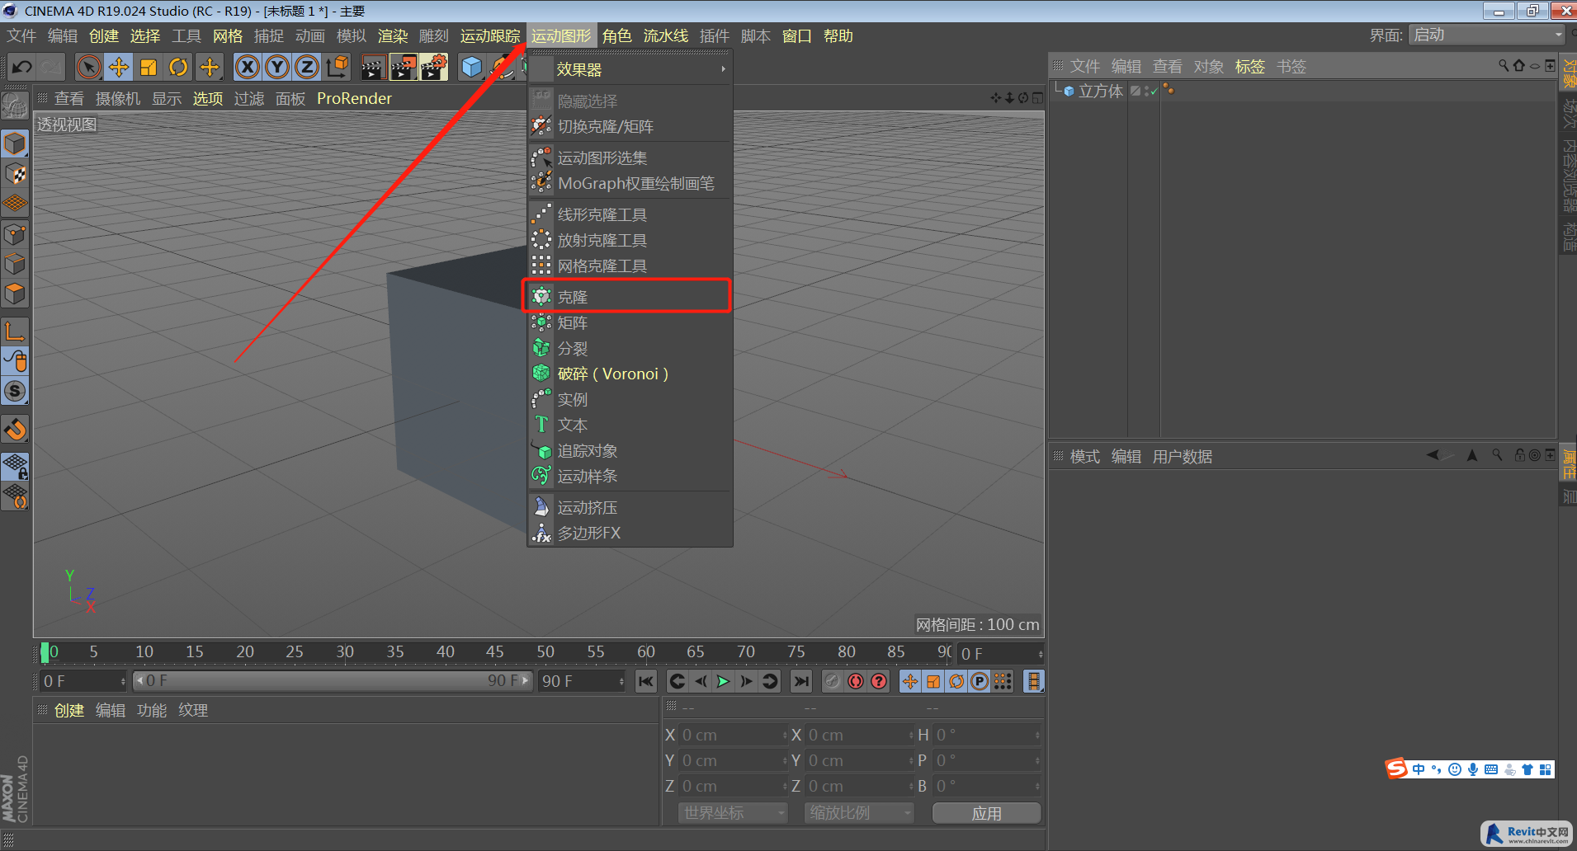The height and width of the screenshot is (851, 1577).
Task: Add a Cube primitive object
Action: click(x=471, y=67)
